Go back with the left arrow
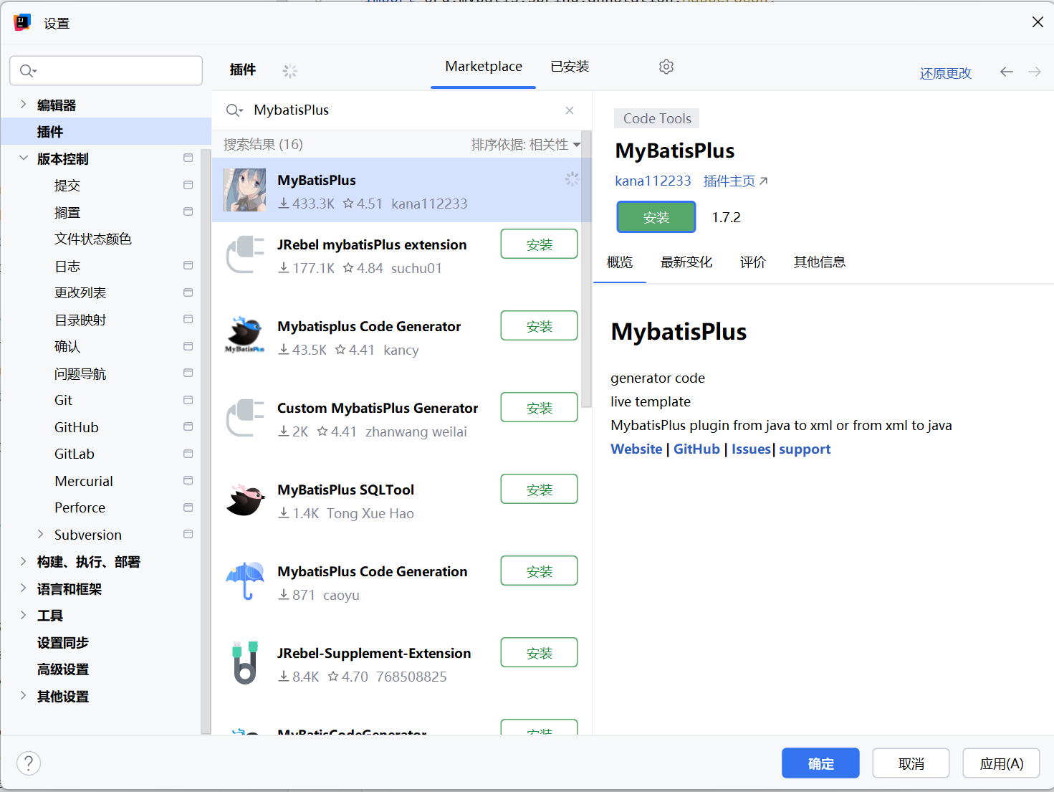 tap(1007, 72)
